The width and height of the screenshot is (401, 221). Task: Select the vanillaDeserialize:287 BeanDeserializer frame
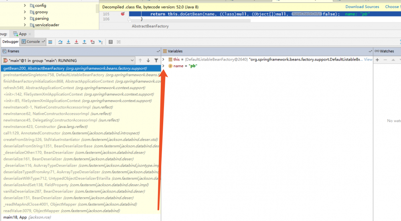(x=81, y=191)
